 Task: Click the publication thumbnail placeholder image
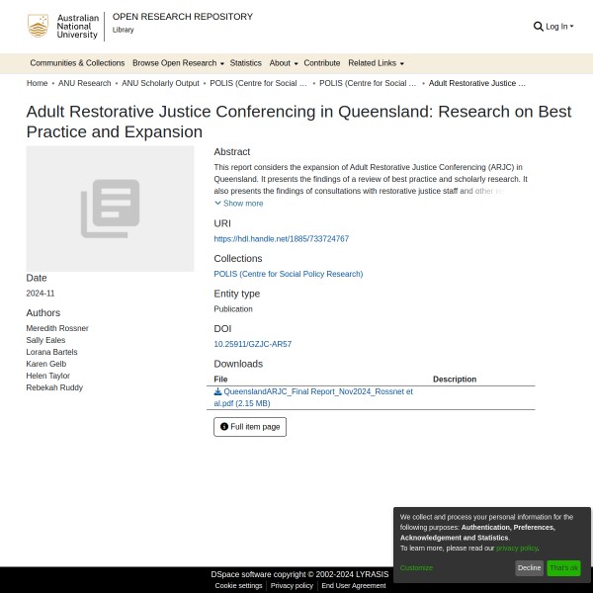pos(110,209)
